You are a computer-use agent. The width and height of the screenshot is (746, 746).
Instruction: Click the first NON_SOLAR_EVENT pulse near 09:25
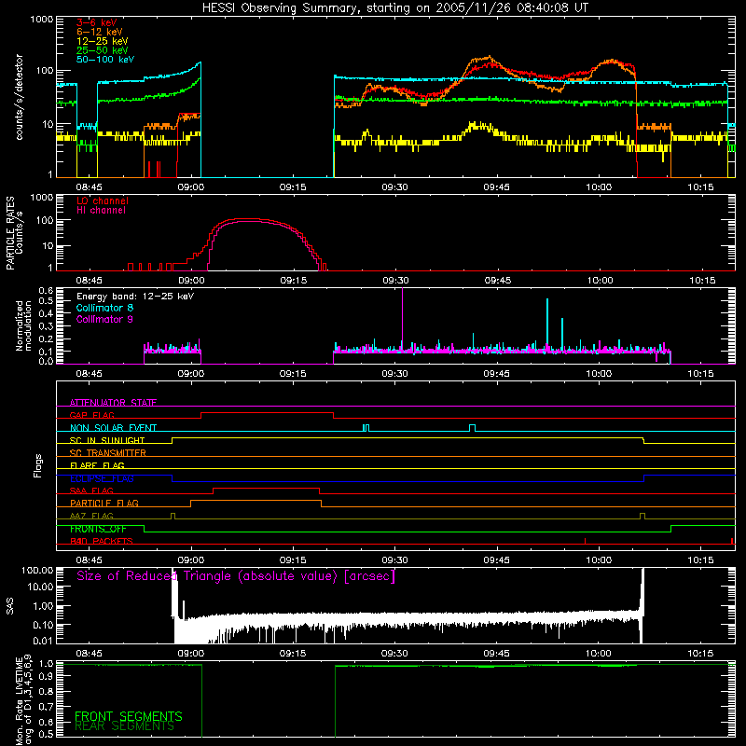coord(366,428)
